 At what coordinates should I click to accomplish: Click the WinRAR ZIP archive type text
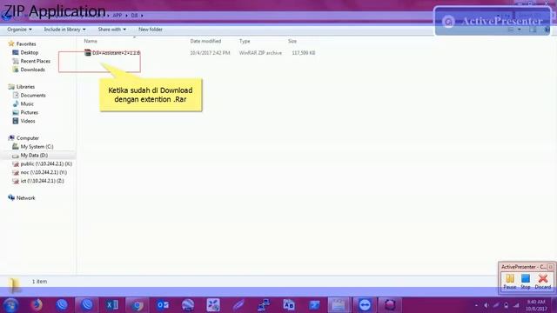pos(260,53)
